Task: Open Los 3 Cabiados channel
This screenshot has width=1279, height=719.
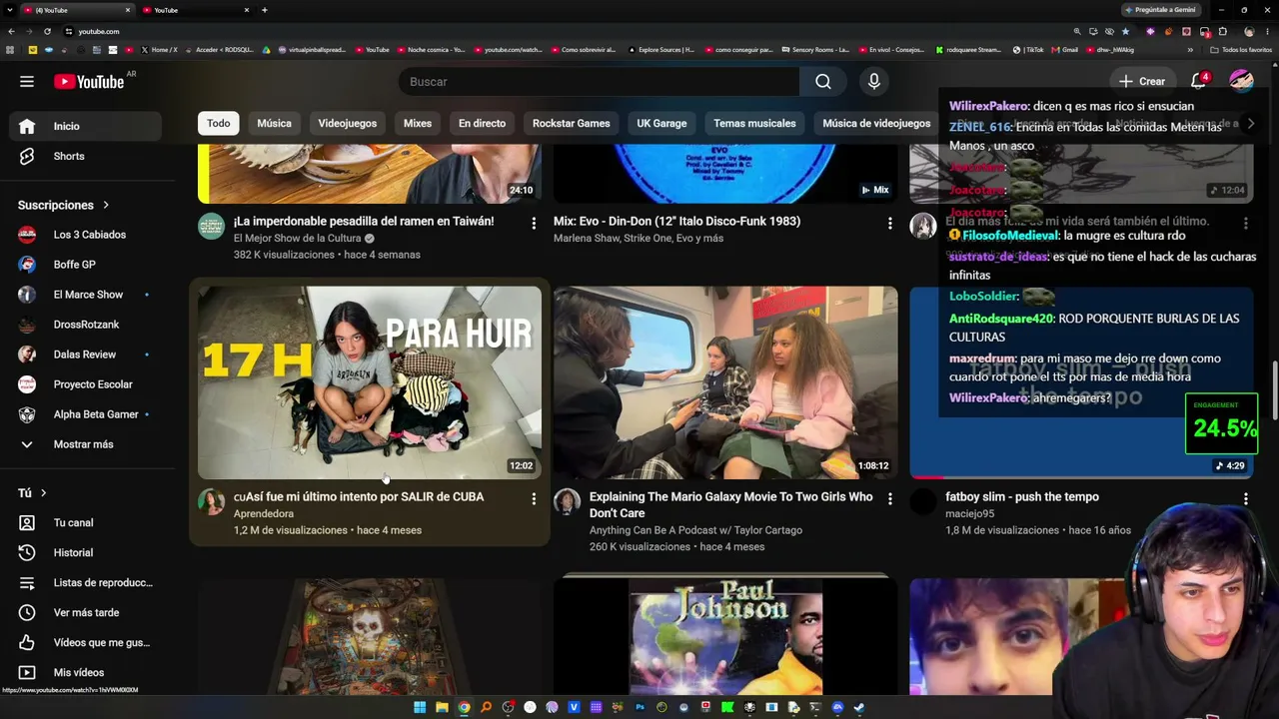Action: click(x=85, y=235)
